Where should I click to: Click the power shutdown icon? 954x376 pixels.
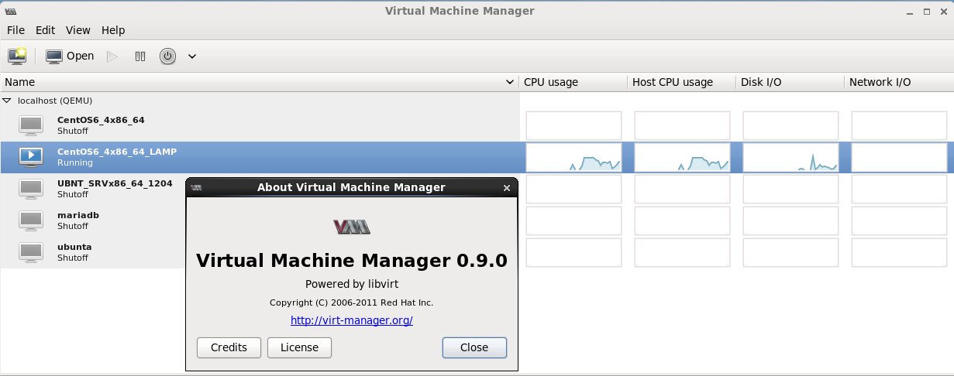pos(167,56)
